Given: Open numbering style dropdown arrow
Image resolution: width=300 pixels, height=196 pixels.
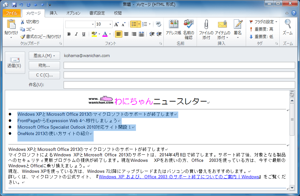Looking at the screenshot, I should [x=150, y=24].
